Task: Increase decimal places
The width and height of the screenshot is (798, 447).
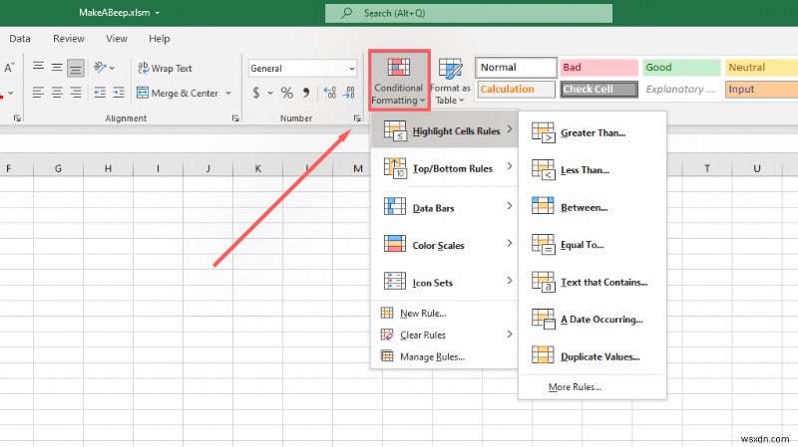Action: 330,93
